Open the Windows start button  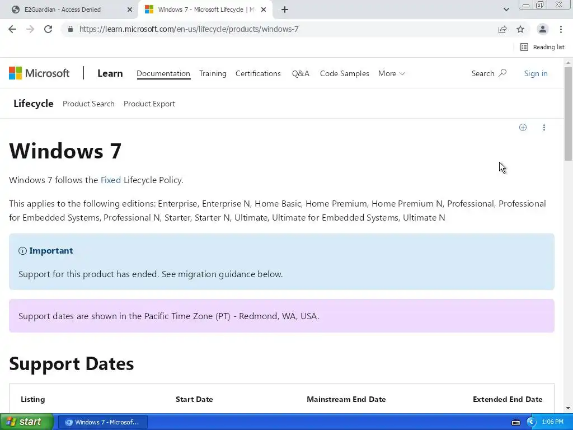point(26,422)
